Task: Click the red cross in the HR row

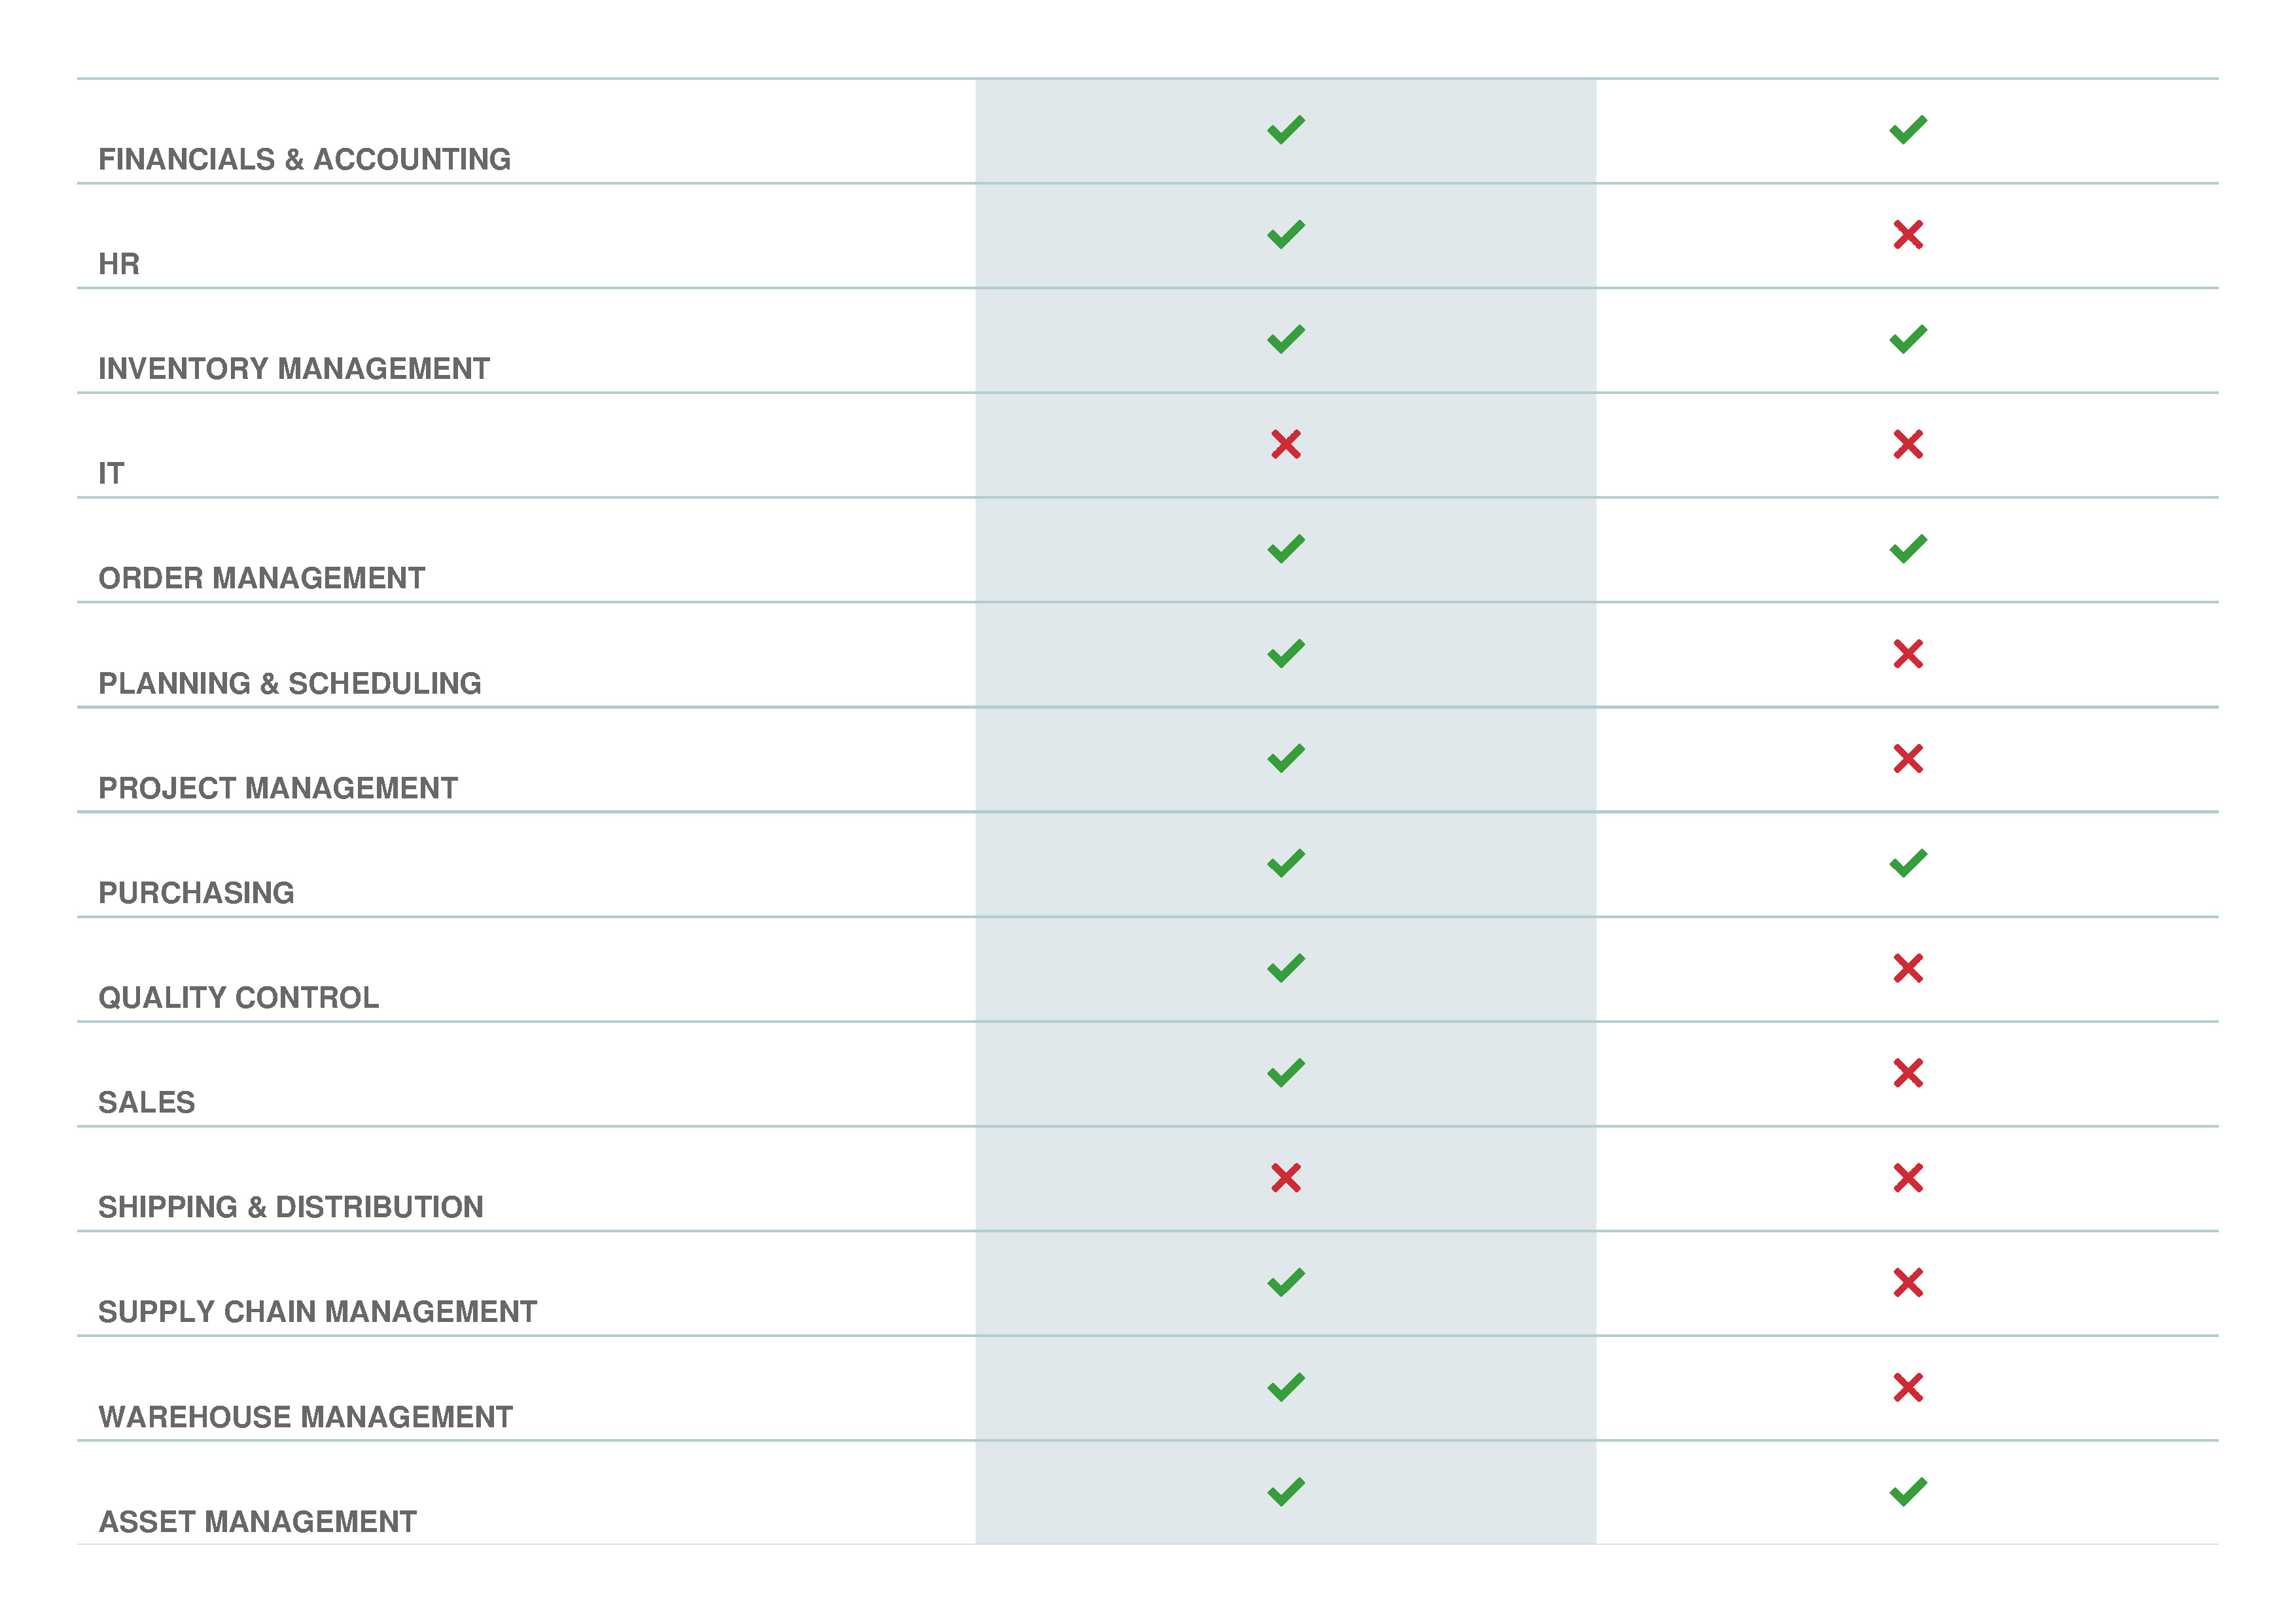Action: click(x=1907, y=235)
